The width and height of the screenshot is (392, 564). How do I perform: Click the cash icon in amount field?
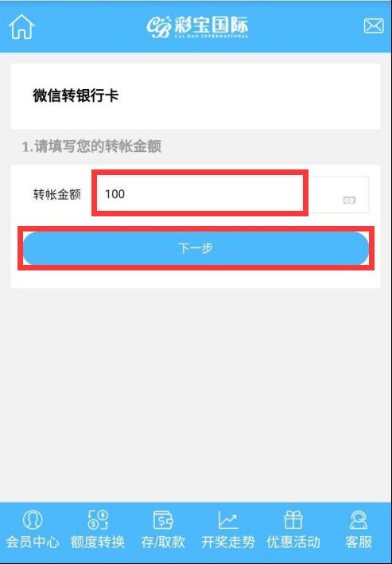tap(349, 200)
